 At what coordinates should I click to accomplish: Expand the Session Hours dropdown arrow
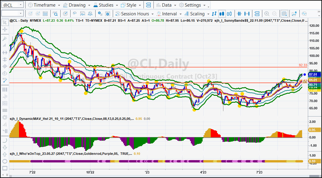[152, 14]
